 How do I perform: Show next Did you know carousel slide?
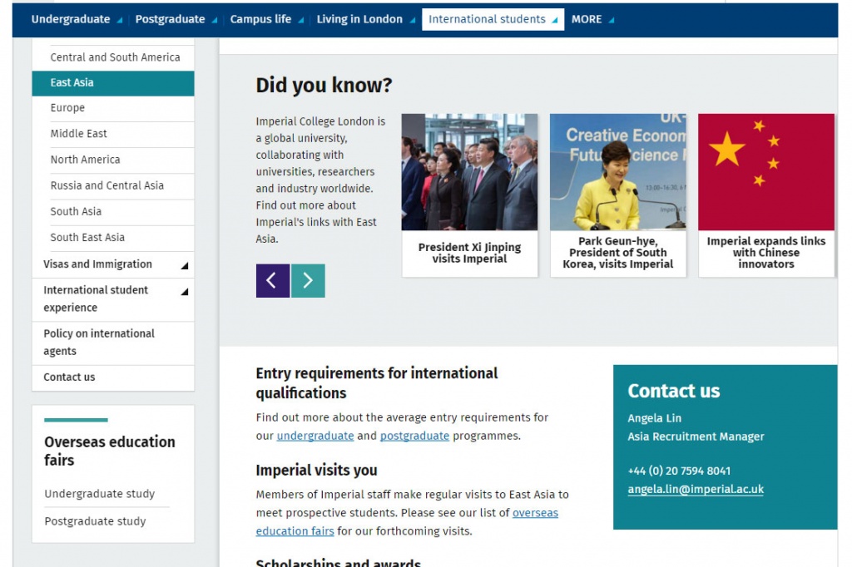[308, 280]
